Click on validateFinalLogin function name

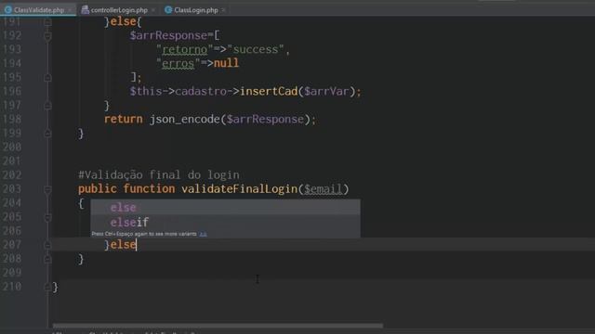(x=240, y=189)
